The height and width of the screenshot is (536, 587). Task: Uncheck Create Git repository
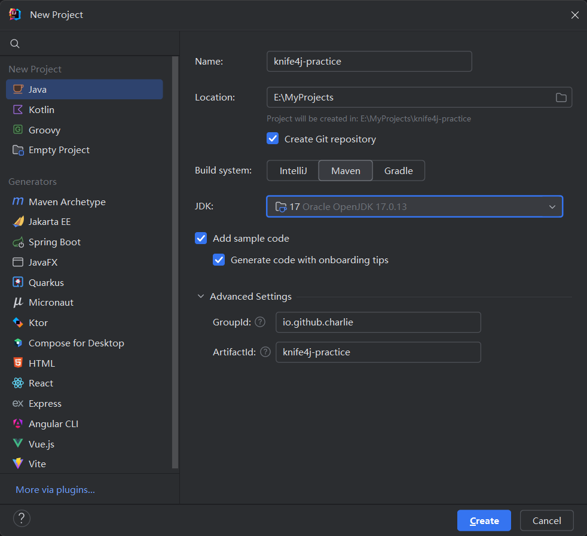(x=273, y=139)
